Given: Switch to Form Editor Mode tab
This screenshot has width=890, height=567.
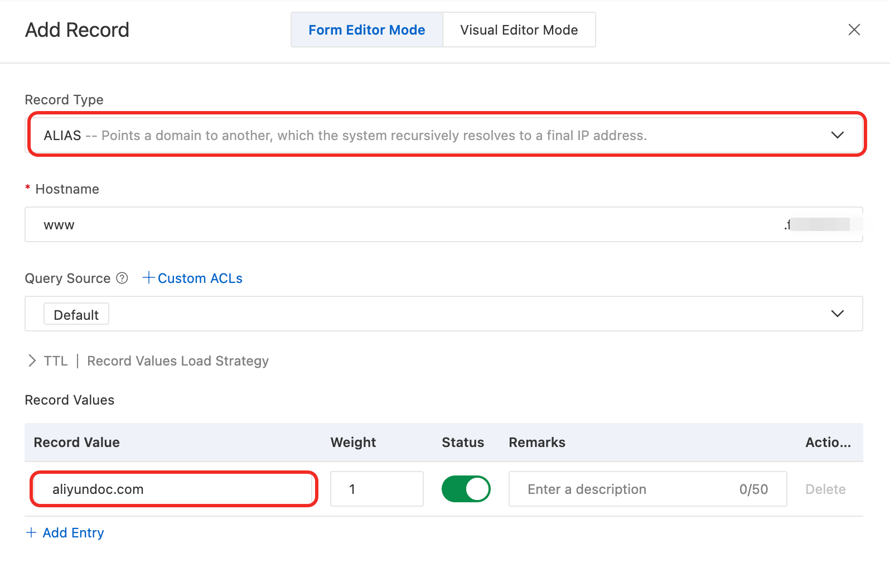Looking at the screenshot, I should click(x=366, y=30).
